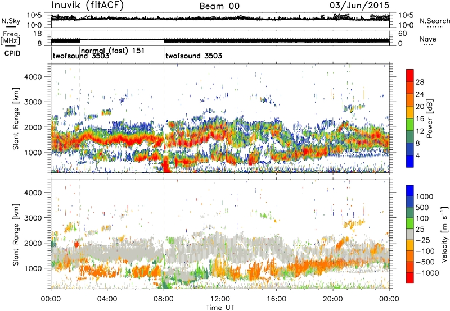Select the '2000' tick of power panel
The width and height of the screenshot is (450, 311).
(x=33, y=127)
